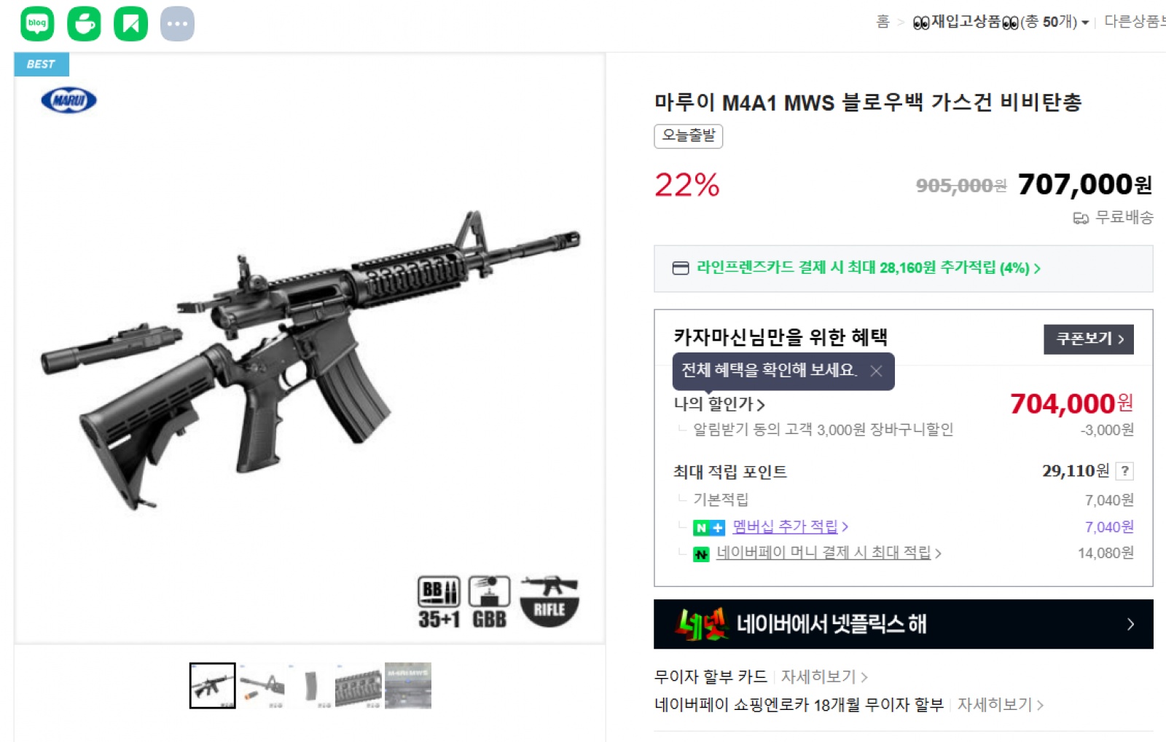Click the Naver Pay money icon
This screenshot has width=1166, height=742.
pyautogui.click(x=701, y=554)
